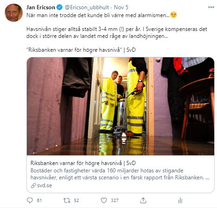The height and width of the screenshot is (208, 217).
Task: Click the blue verified badge
Action: point(59,7)
